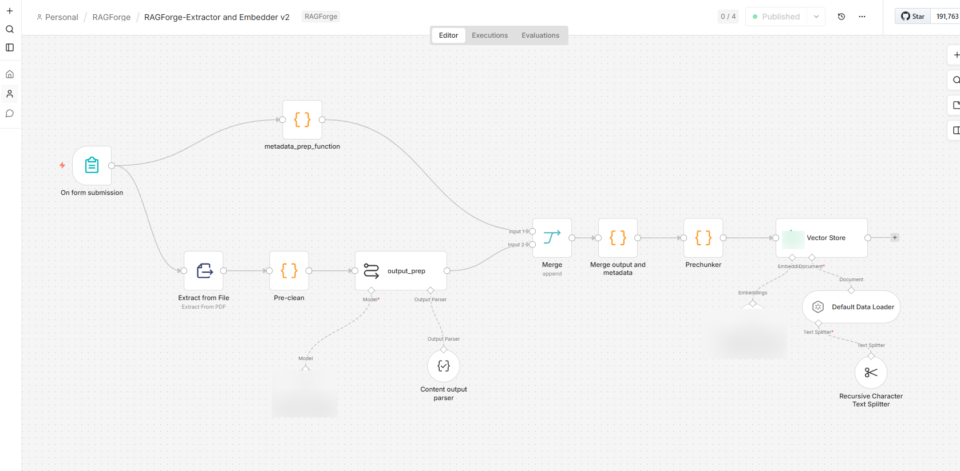The width and height of the screenshot is (960, 471).
Task: Open the Vector Store node
Action: coord(821,238)
